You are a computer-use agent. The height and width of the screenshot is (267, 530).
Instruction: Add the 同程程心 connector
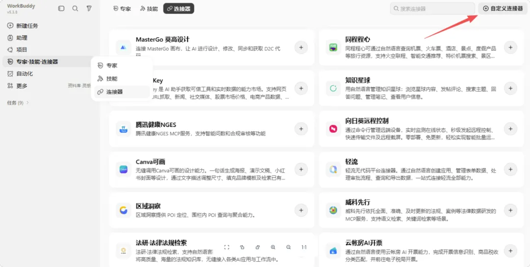(510, 47)
